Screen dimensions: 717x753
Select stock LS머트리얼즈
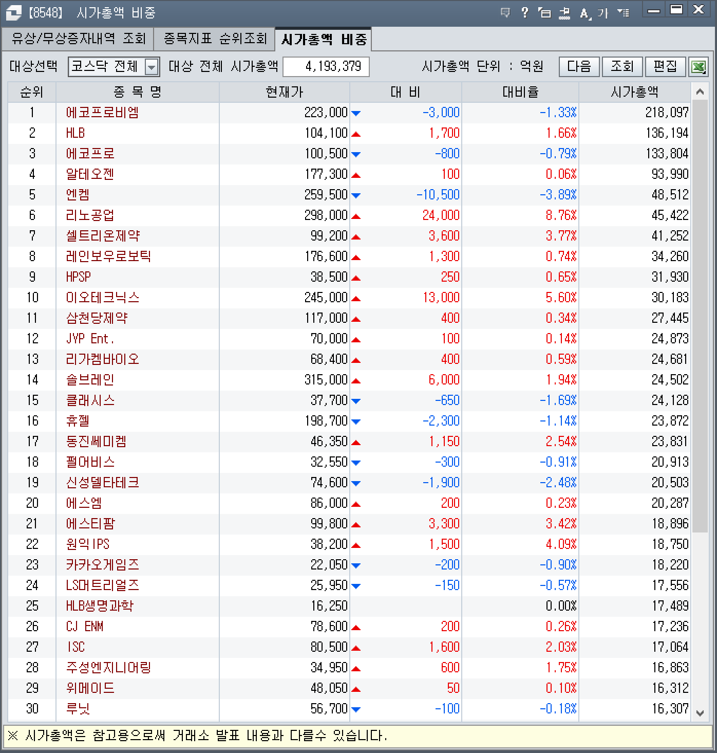click(x=103, y=585)
